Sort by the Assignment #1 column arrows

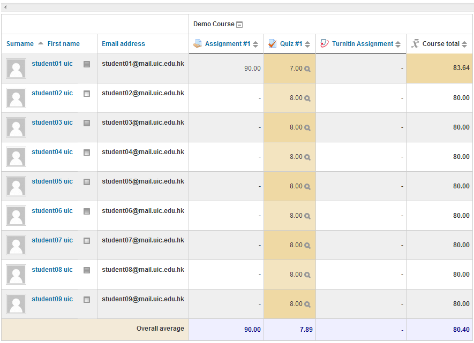[255, 44]
